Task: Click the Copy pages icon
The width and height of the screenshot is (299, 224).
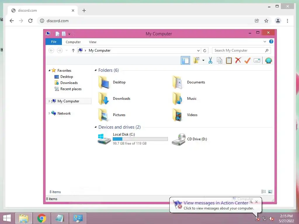Action: point(220,61)
